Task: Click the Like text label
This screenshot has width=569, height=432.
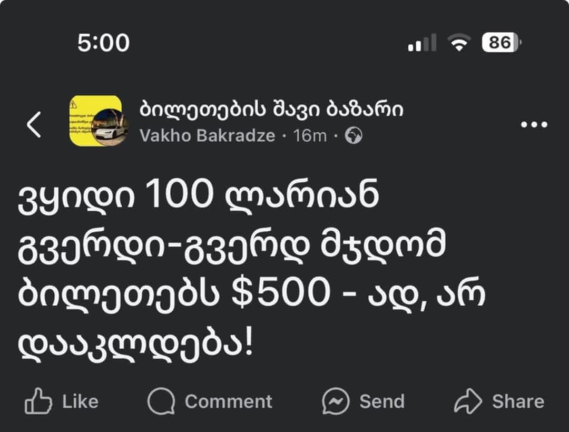Action: [80, 401]
